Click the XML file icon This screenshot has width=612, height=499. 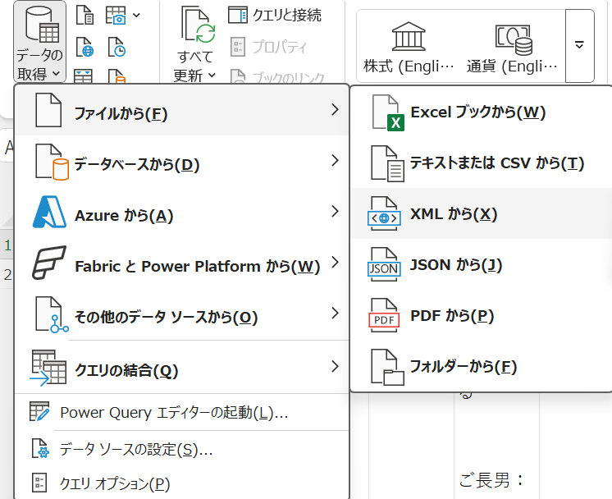pos(384,213)
